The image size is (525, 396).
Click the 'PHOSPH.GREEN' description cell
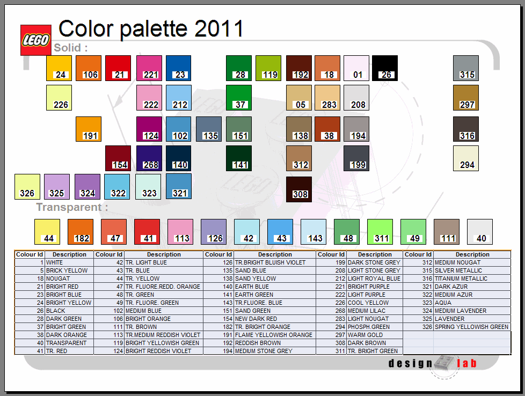pyautogui.click(x=374, y=327)
